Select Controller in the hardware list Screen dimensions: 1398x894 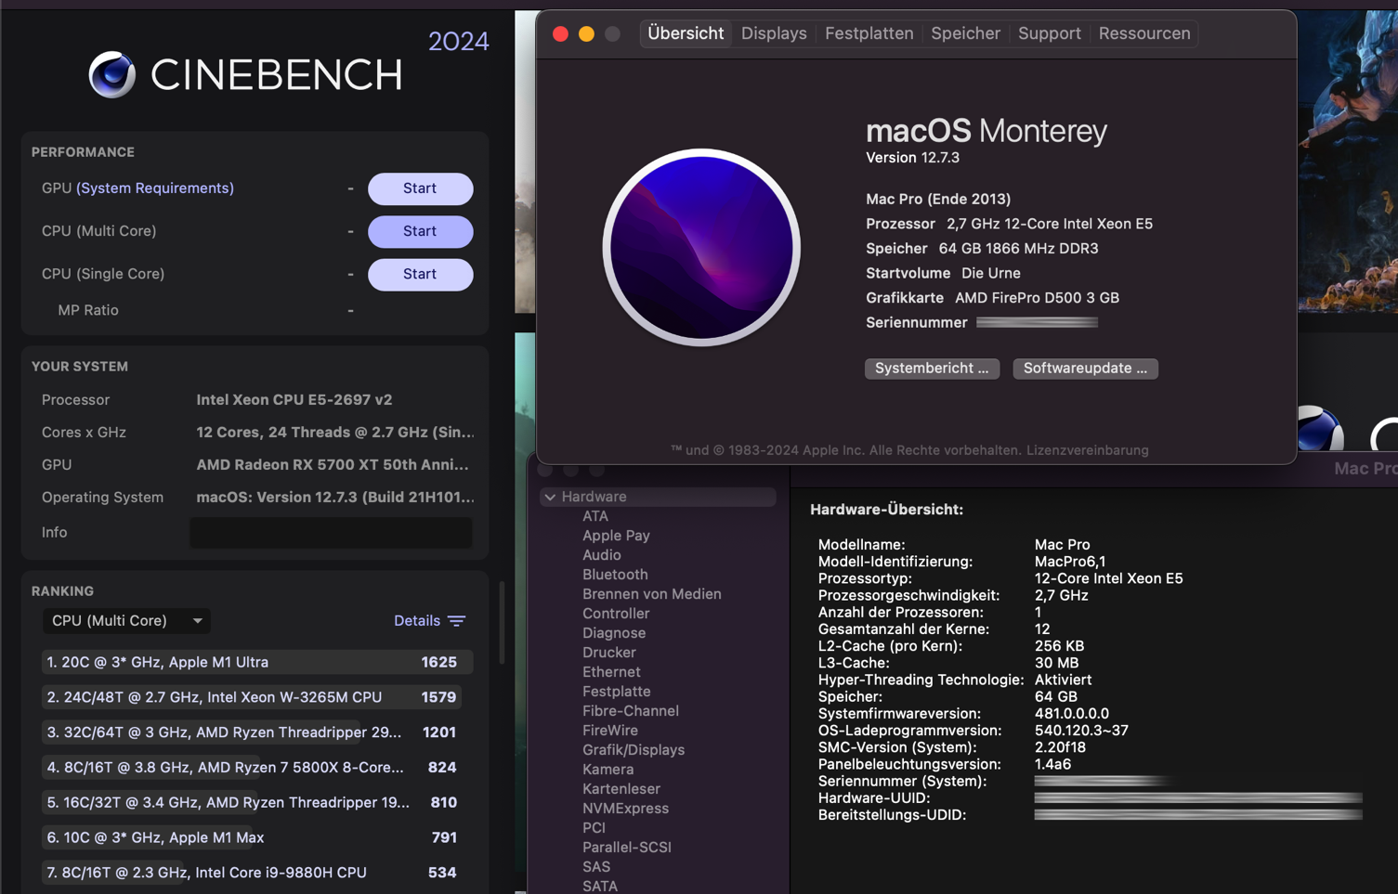616,614
